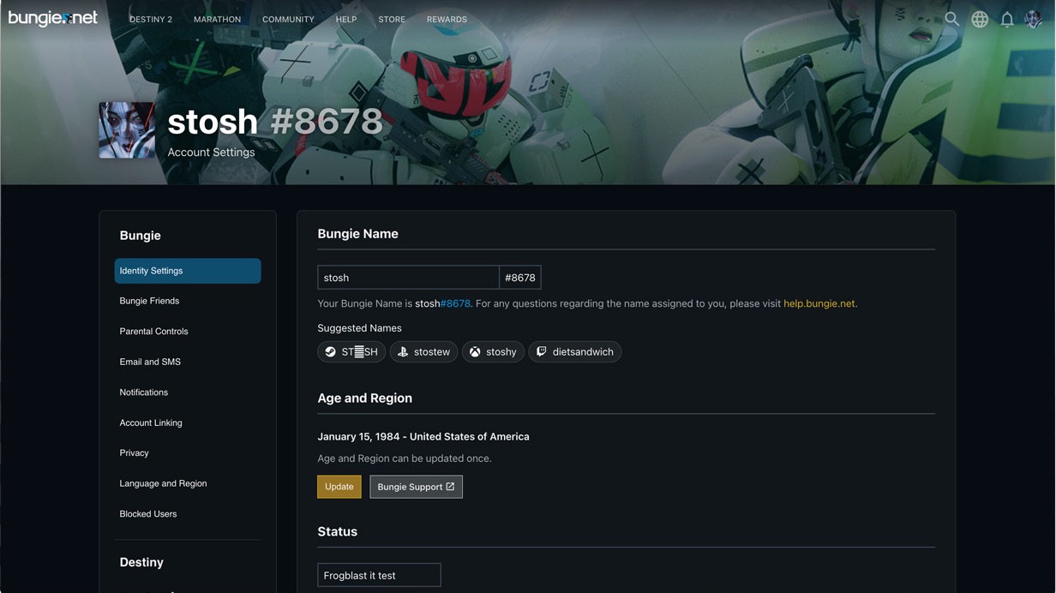
Task: Go to Bungie.net home logo
Action: coord(52,18)
